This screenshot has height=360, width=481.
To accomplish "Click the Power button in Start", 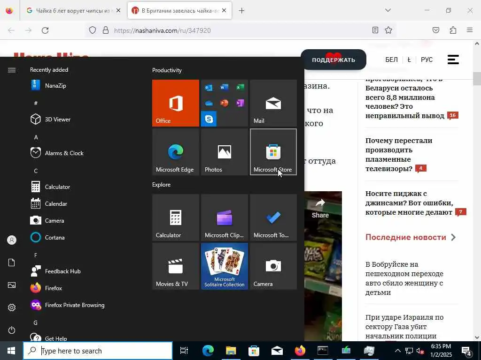I will tap(12, 330).
